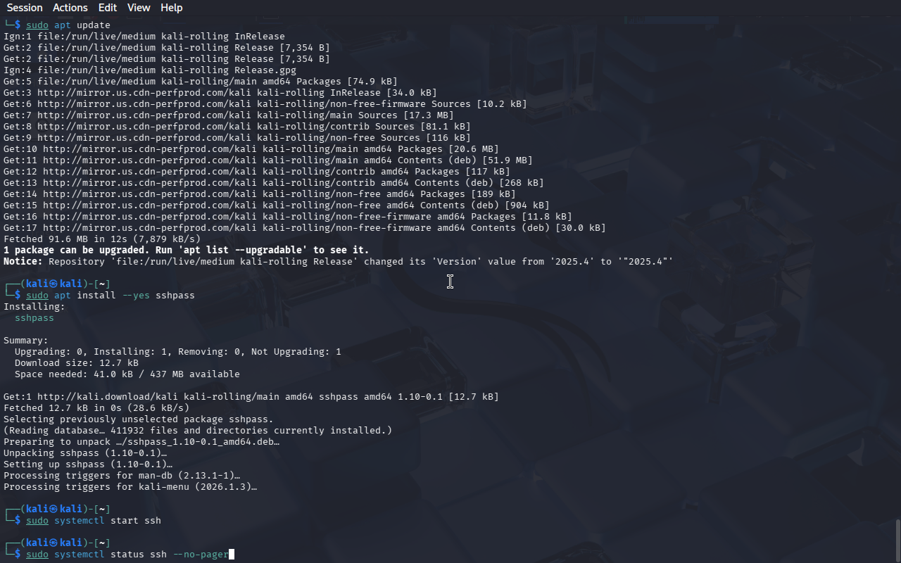Click the '1 package can be upgraded' message
This screenshot has width=901, height=563.
187,251
